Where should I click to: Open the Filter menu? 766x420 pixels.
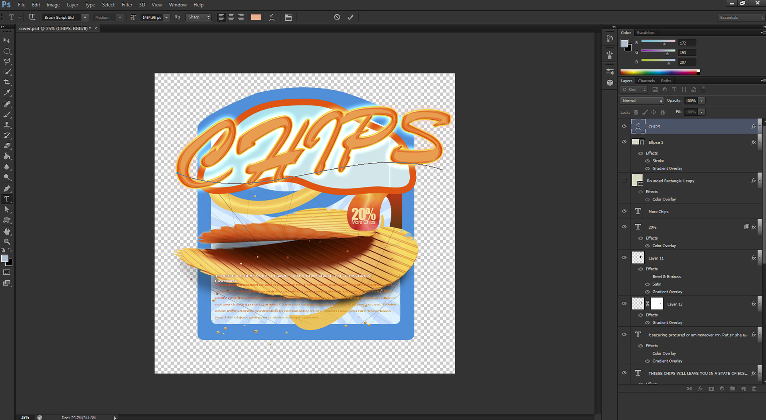click(127, 5)
